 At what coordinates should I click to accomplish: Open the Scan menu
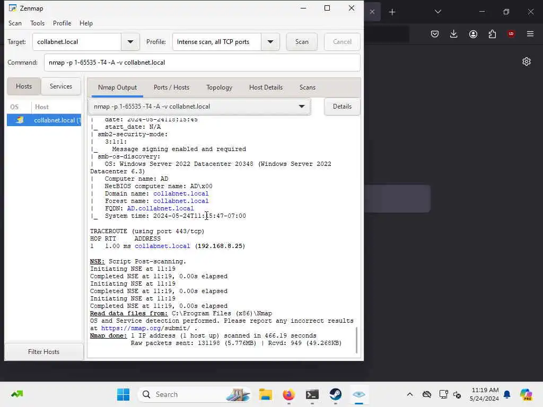pyautogui.click(x=15, y=23)
